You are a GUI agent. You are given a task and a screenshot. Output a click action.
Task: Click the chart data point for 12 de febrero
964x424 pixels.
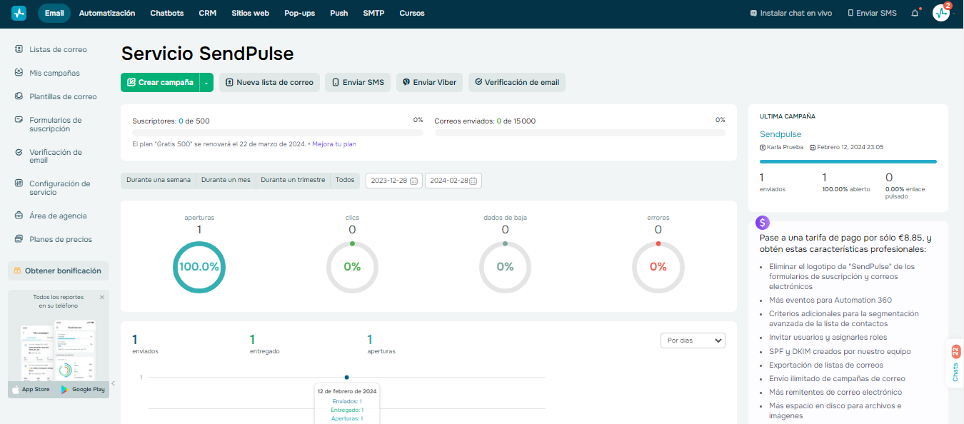coord(346,377)
